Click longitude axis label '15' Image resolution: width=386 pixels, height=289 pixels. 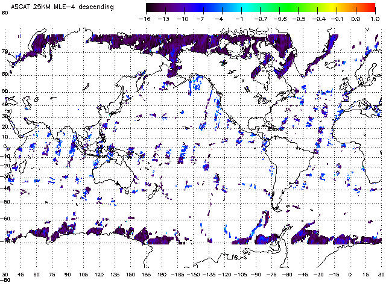click(365, 275)
